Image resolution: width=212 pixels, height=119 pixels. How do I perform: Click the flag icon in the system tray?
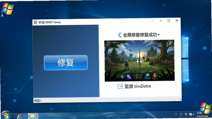(181, 114)
